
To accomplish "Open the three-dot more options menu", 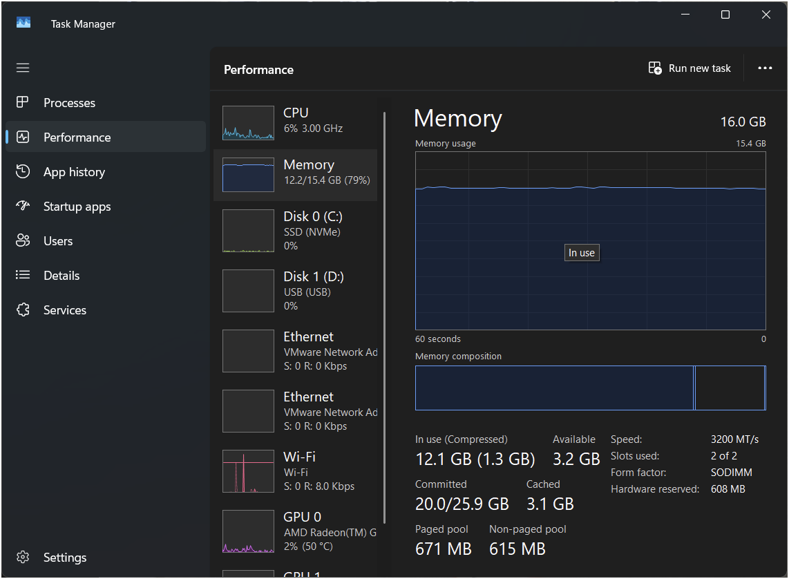I will coord(764,68).
